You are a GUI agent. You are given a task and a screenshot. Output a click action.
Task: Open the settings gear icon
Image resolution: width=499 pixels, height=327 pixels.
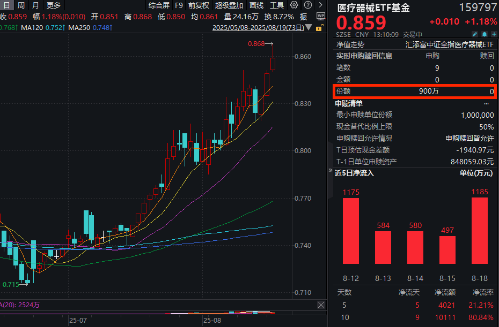[x=293, y=5]
